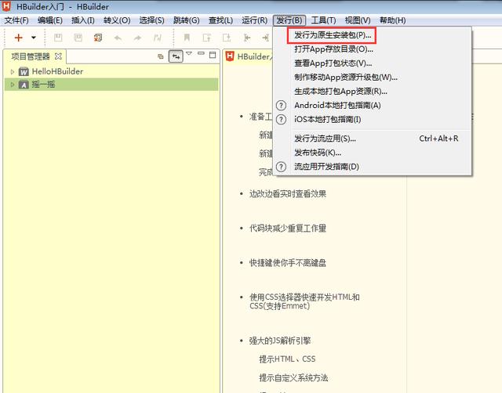Open the 插入(I) menu
Screen dimensions: 502x393
83,20
